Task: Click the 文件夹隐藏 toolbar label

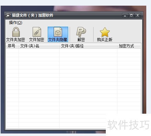Action: click(58, 40)
